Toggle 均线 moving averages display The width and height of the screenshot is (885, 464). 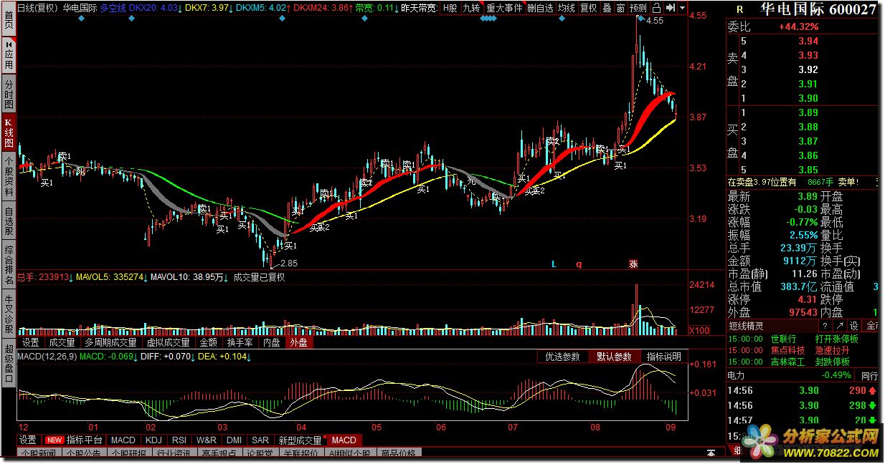567,8
